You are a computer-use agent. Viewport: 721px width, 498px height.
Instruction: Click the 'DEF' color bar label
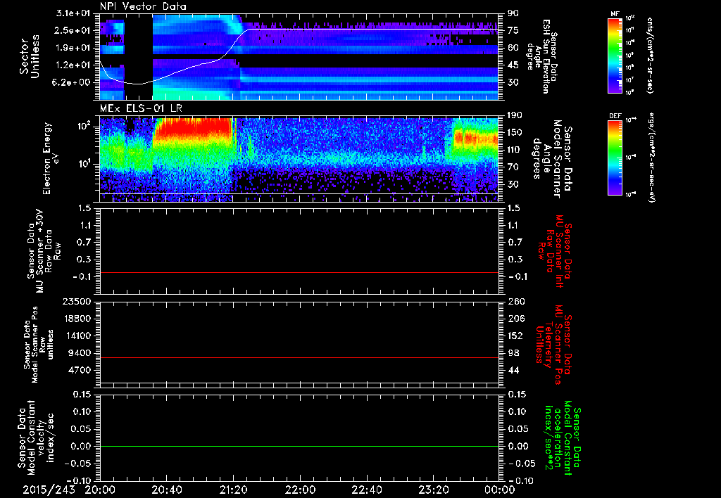(615, 116)
